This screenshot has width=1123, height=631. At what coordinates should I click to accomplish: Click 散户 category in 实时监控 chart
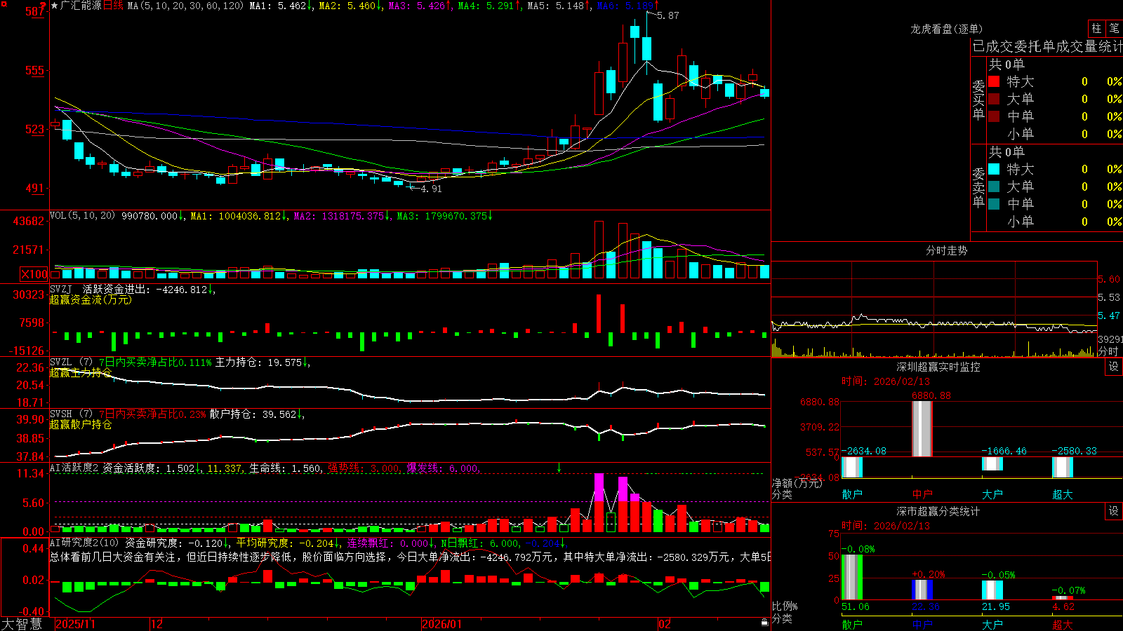point(852,494)
